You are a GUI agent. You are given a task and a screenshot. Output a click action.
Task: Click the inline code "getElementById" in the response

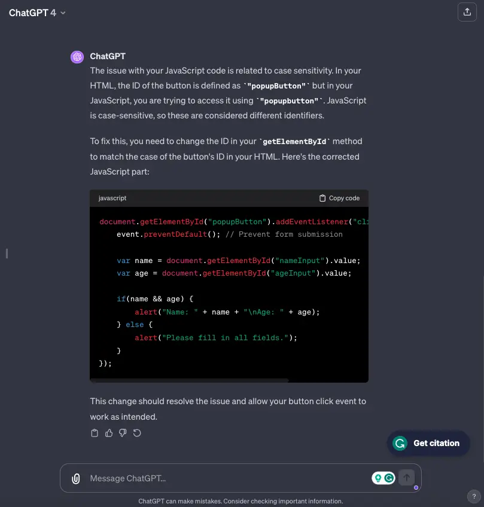(294, 142)
